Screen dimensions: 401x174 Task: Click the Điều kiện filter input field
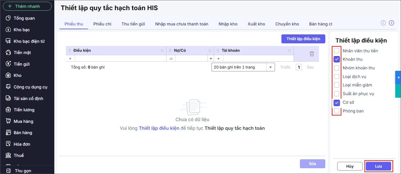point(120,59)
